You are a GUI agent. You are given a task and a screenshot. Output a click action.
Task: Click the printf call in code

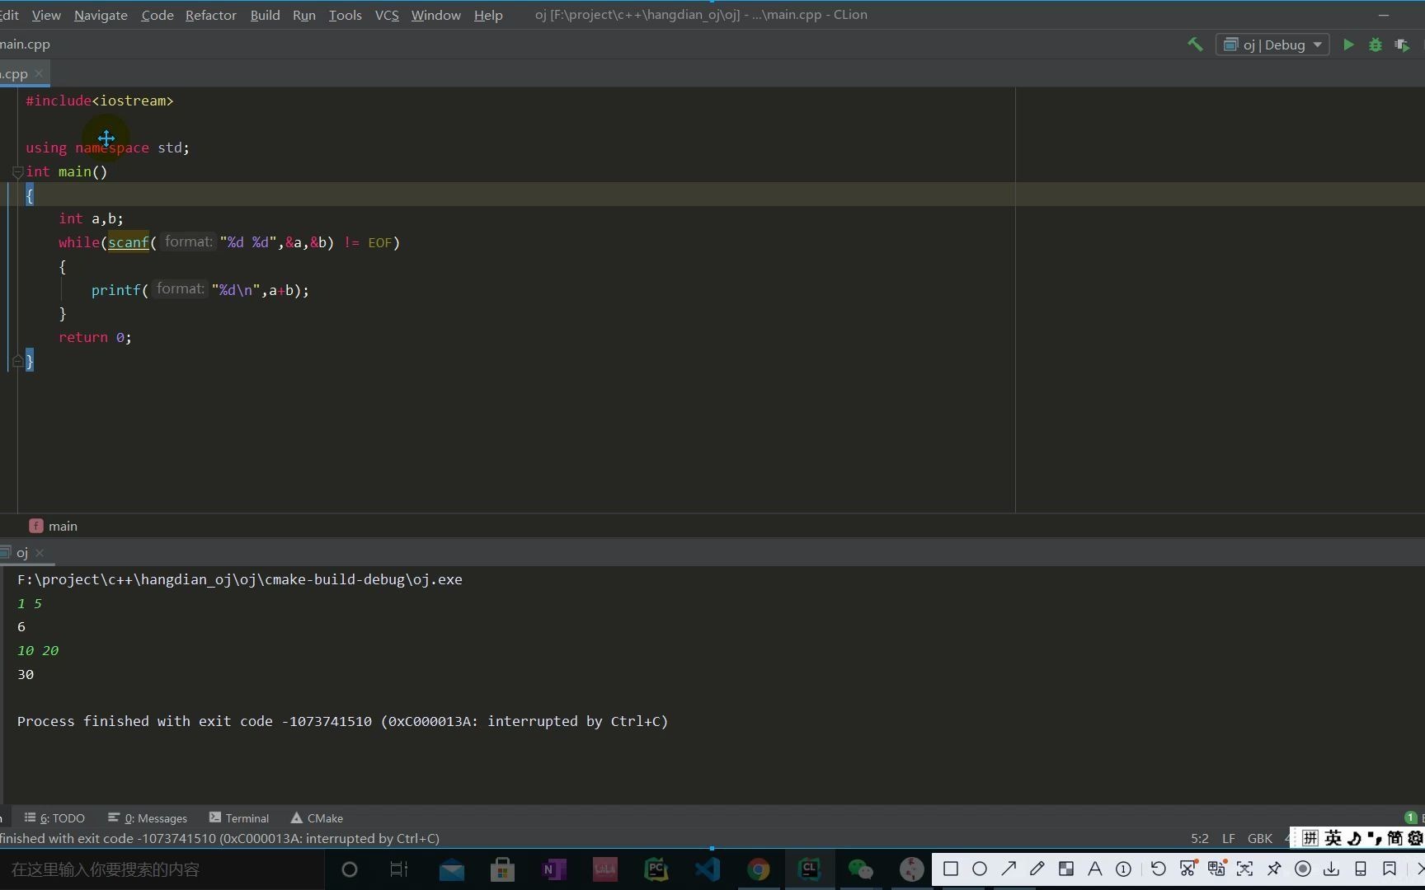(x=115, y=290)
